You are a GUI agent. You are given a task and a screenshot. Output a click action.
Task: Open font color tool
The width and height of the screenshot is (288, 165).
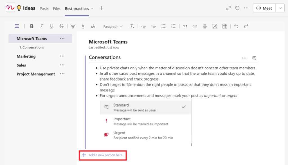click(x=83, y=26)
